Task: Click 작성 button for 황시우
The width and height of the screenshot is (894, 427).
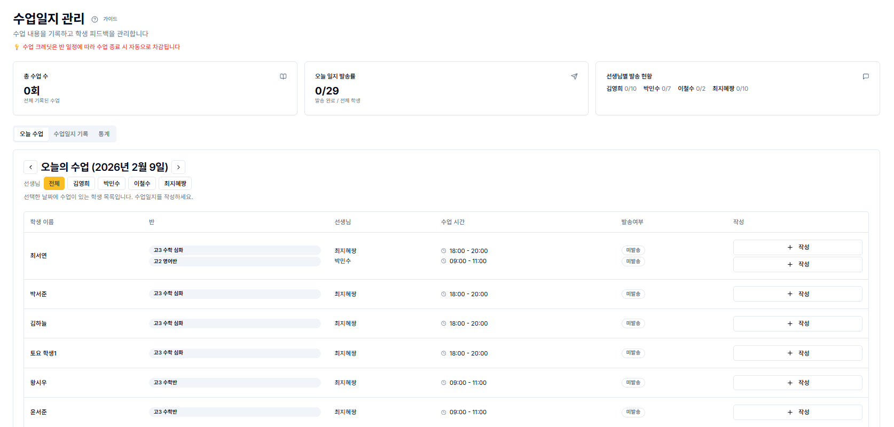Action: pos(797,383)
